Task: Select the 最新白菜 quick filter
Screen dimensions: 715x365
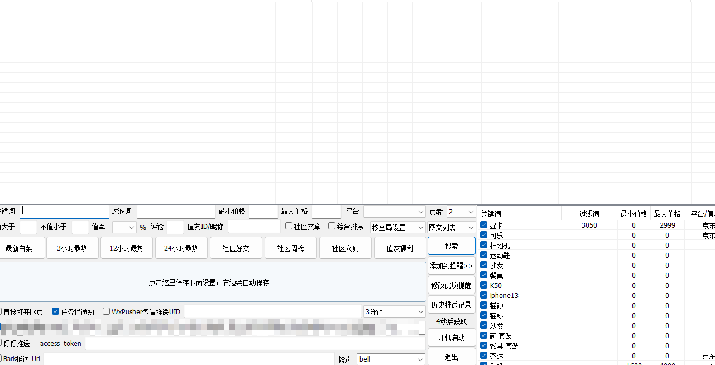Action: click(19, 248)
